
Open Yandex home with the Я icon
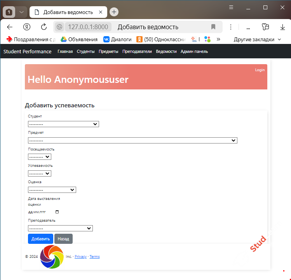(x=27, y=27)
